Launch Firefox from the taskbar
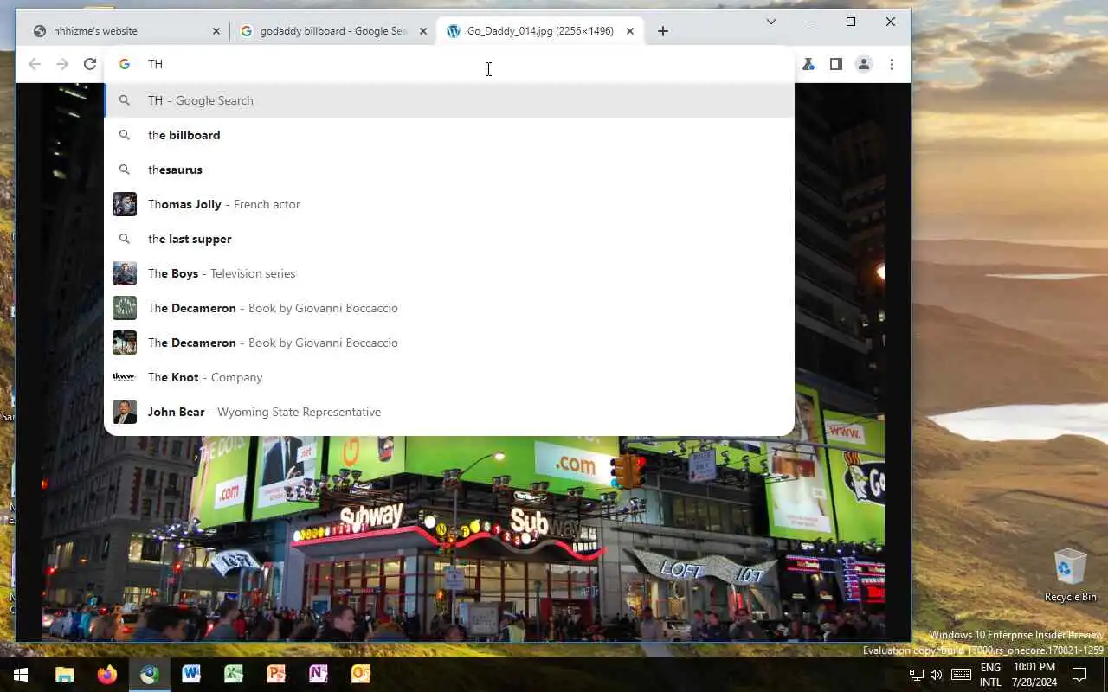This screenshot has width=1108, height=692. [x=107, y=675]
